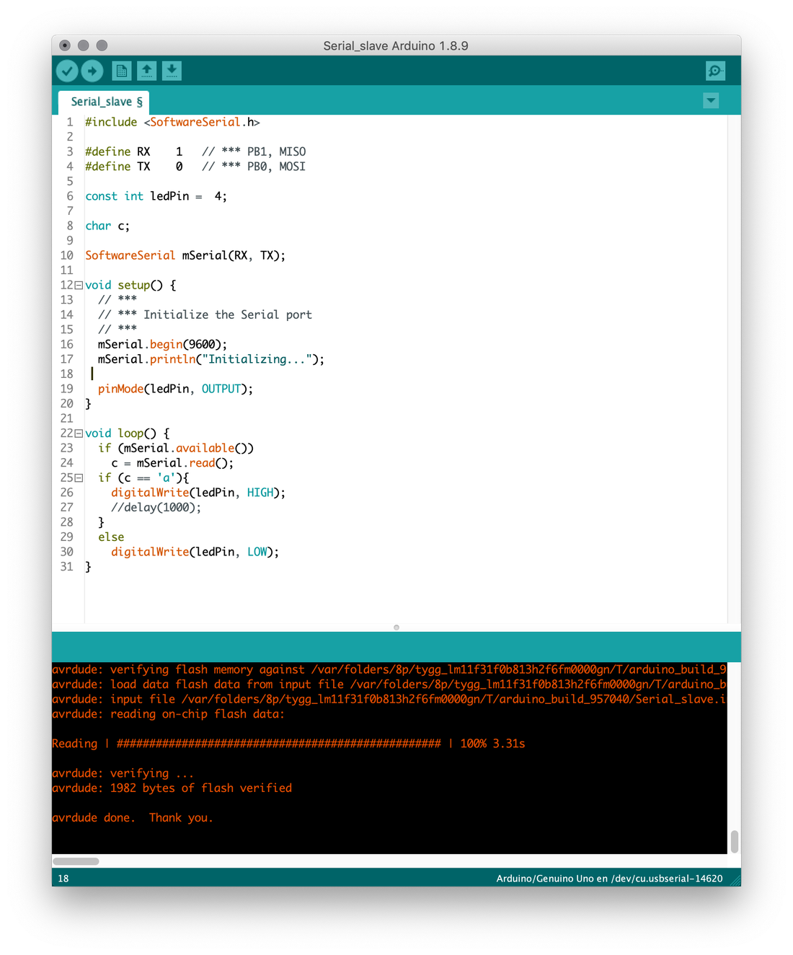
Task: Click the '// *** Initialize the Serial port' comment
Action: tap(205, 315)
